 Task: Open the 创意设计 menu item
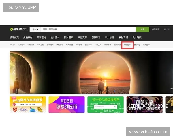point(96,37)
